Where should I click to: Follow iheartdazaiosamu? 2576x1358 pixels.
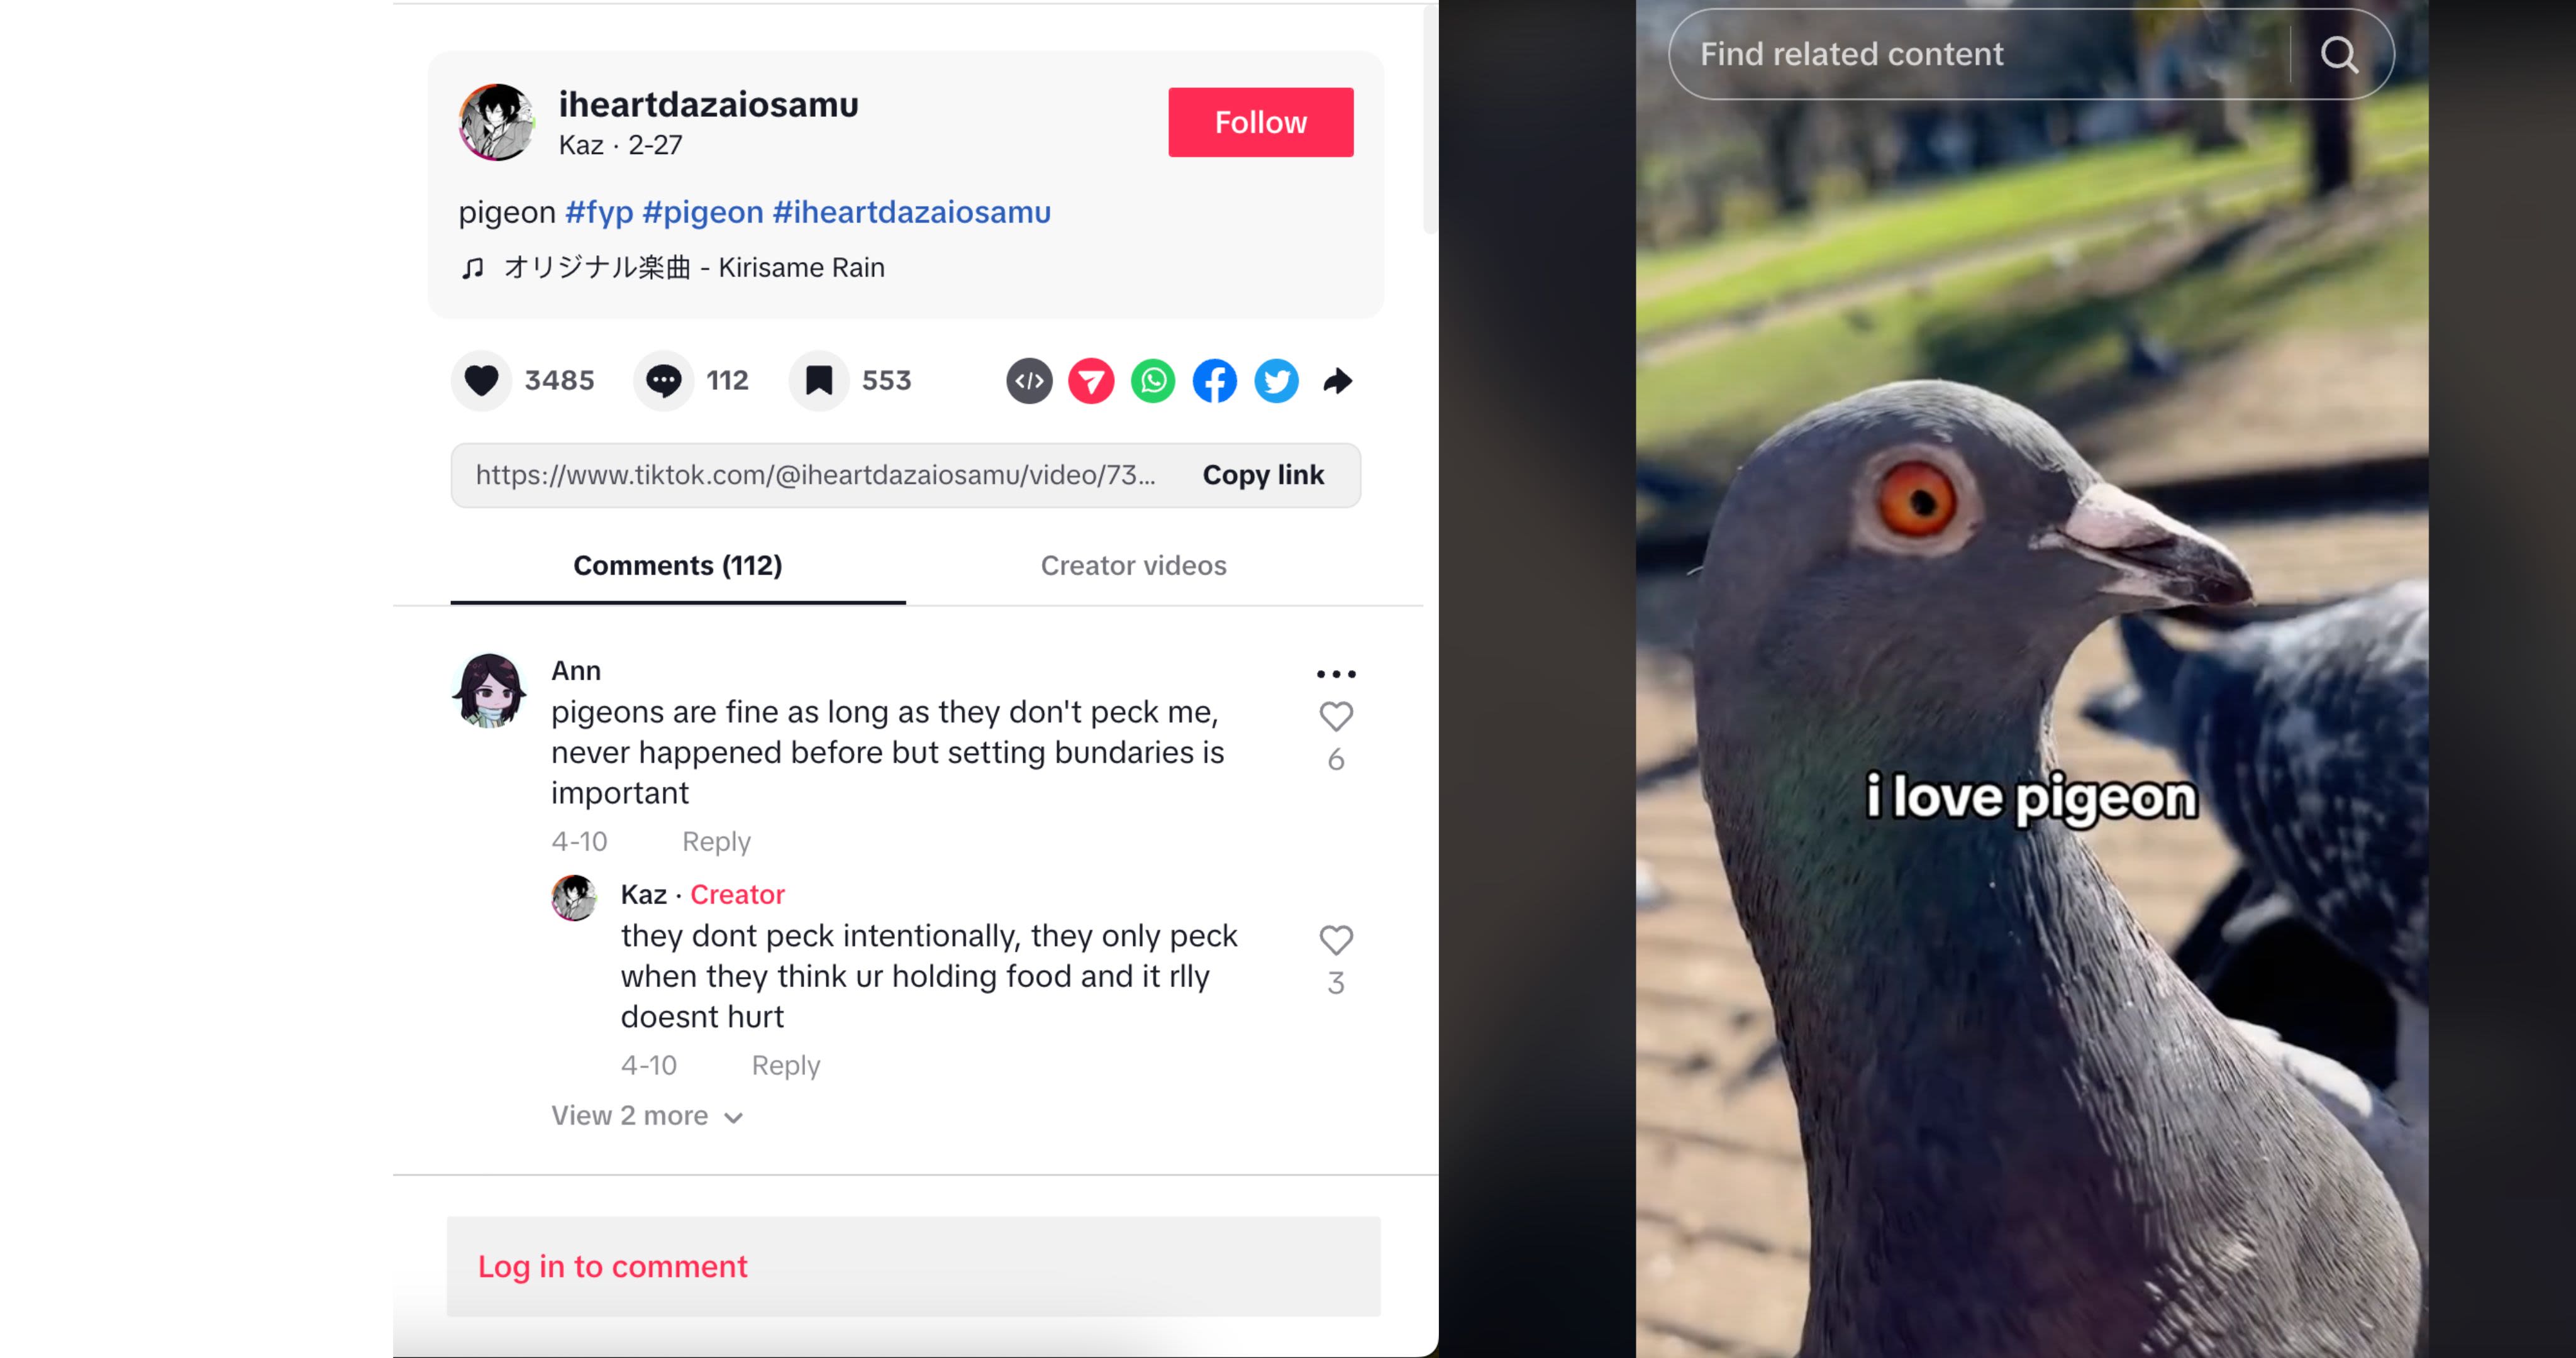1261,122
